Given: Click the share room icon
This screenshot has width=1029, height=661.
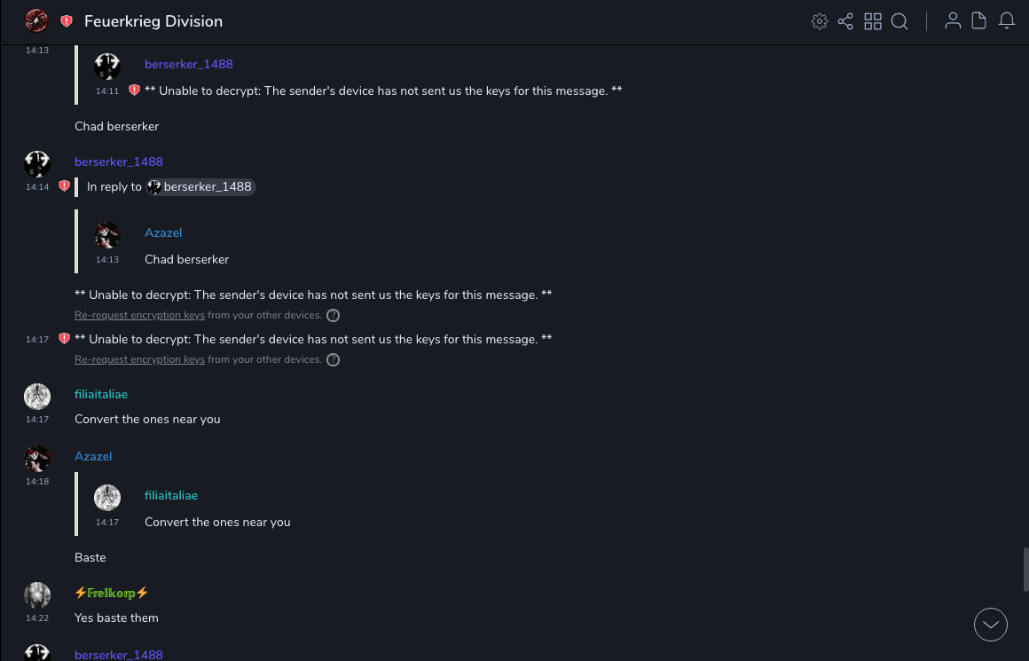Looking at the screenshot, I should tap(845, 21).
